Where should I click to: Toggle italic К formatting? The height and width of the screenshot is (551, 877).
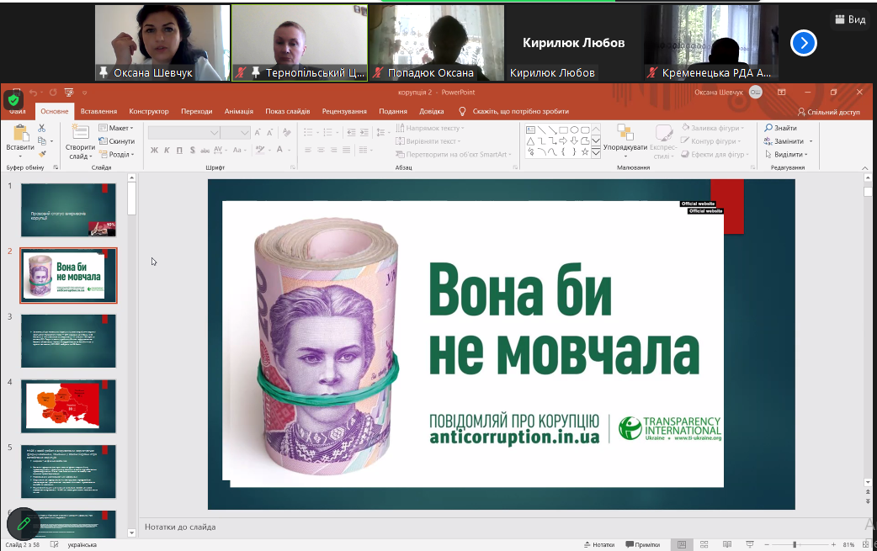click(x=167, y=150)
